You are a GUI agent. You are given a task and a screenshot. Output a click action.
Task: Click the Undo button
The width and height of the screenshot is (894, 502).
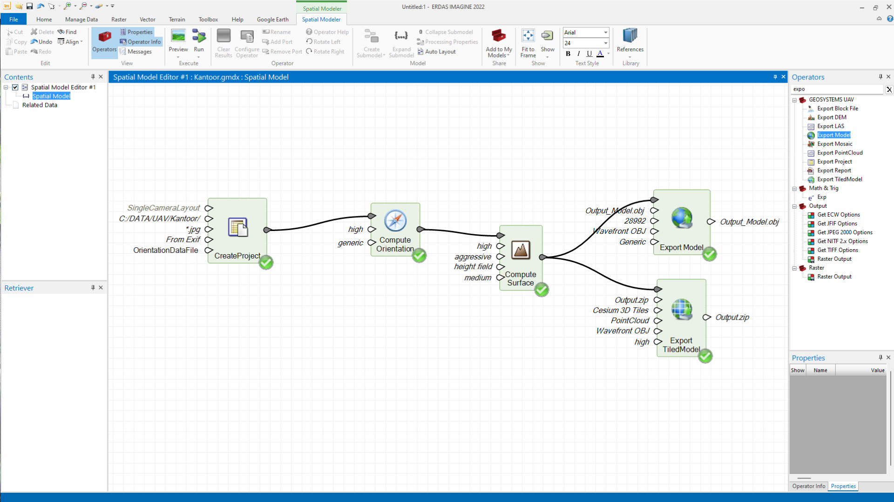tap(41, 42)
